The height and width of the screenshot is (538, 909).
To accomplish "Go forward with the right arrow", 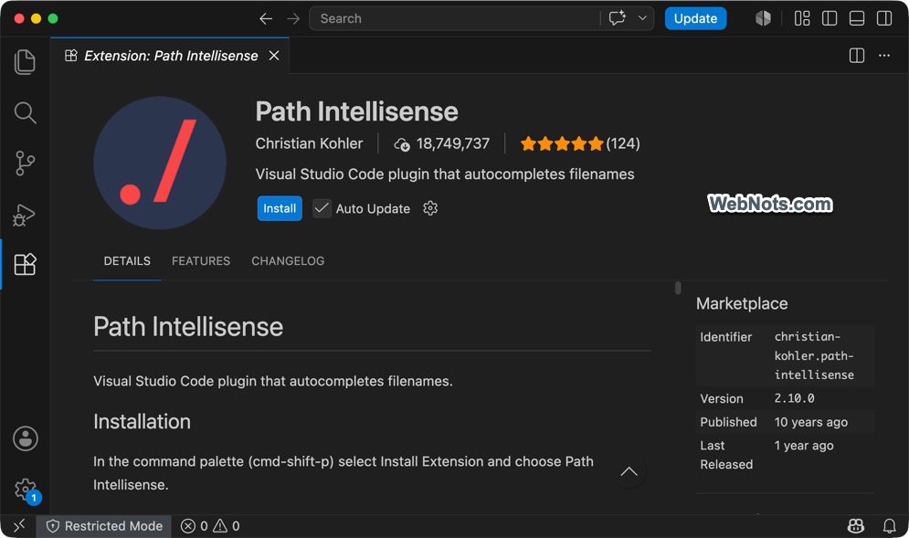I will pos(293,18).
